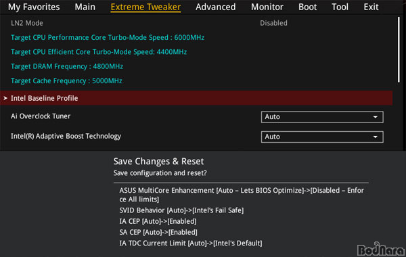Click the BodNara watermark logo
This screenshot has width=406, height=257.
(x=381, y=250)
